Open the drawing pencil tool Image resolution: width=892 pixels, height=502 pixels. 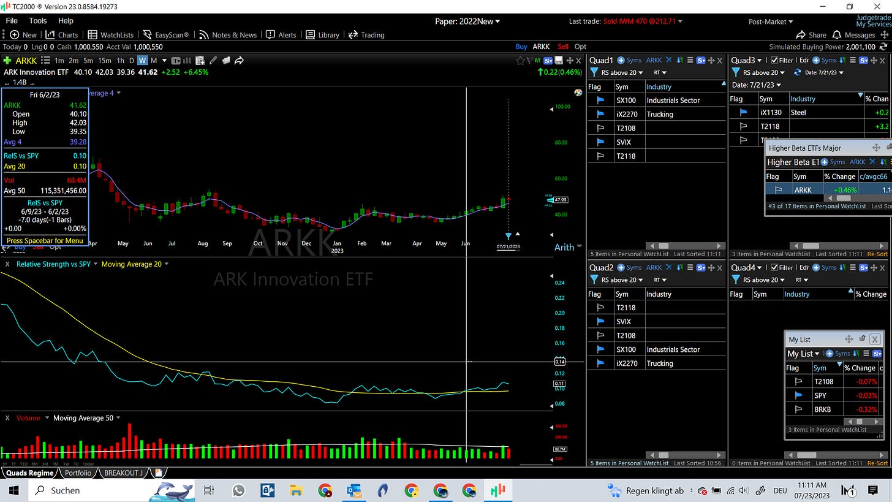pos(213,61)
